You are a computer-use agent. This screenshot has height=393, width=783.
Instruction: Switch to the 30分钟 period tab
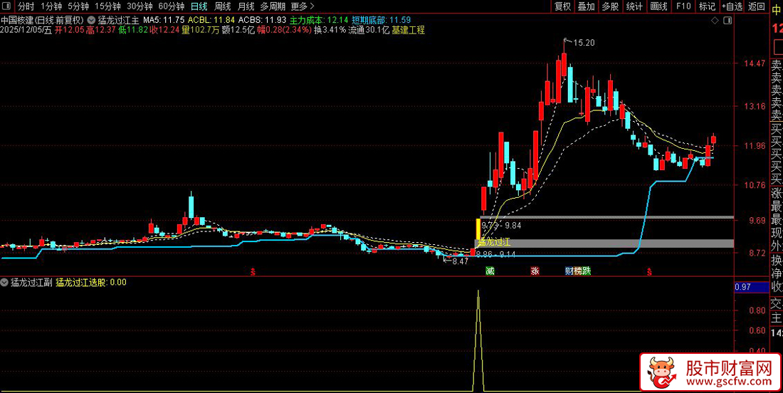click(140, 6)
